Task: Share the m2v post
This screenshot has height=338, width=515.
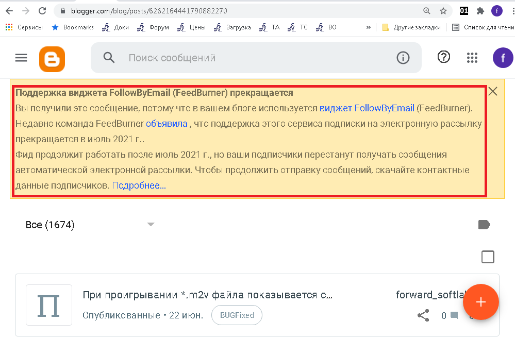Action: point(423,315)
